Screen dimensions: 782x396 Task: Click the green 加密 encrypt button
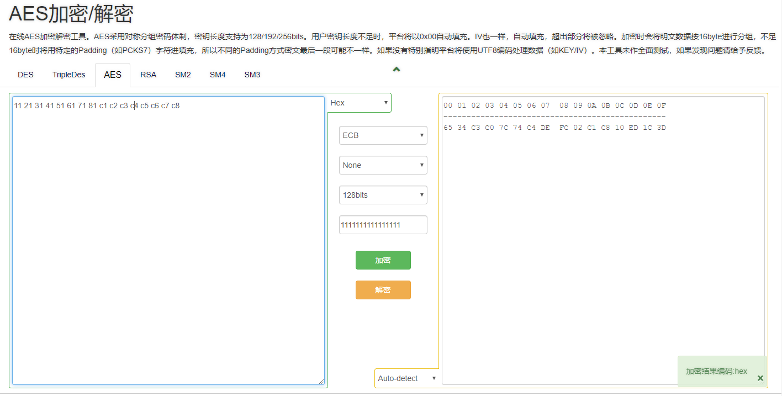[x=383, y=260]
